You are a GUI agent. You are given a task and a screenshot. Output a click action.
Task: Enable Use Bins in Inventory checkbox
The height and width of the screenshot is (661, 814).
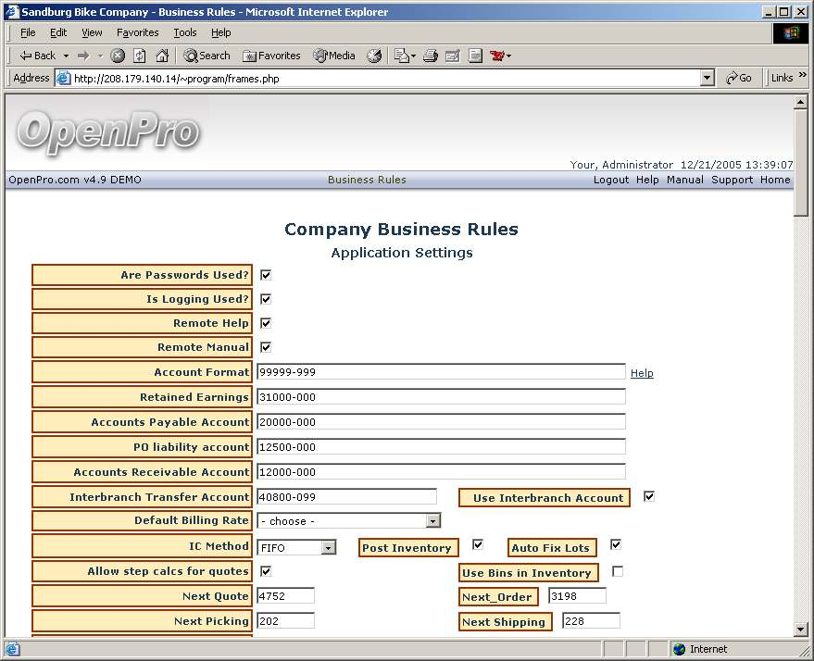[618, 571]
